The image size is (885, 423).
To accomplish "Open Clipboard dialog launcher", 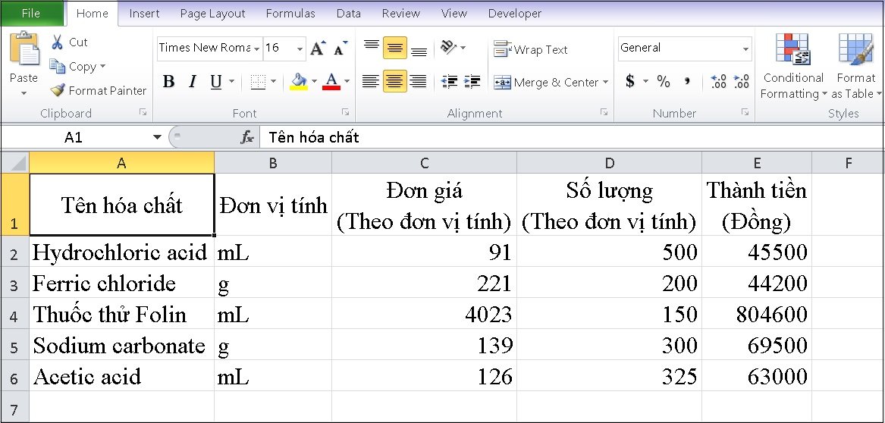I will coord(143,113).
